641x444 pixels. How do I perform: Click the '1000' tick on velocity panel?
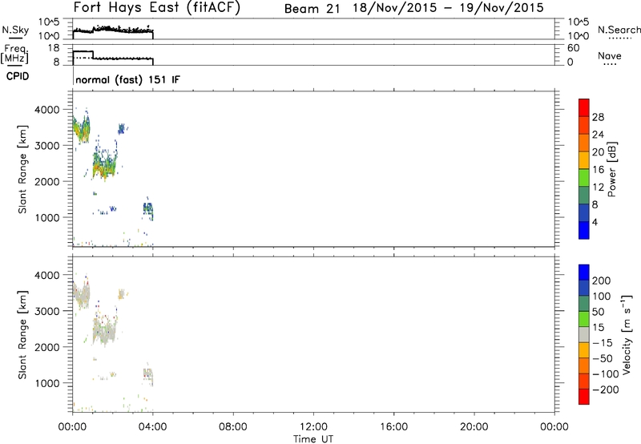click(x=47, y=383)
